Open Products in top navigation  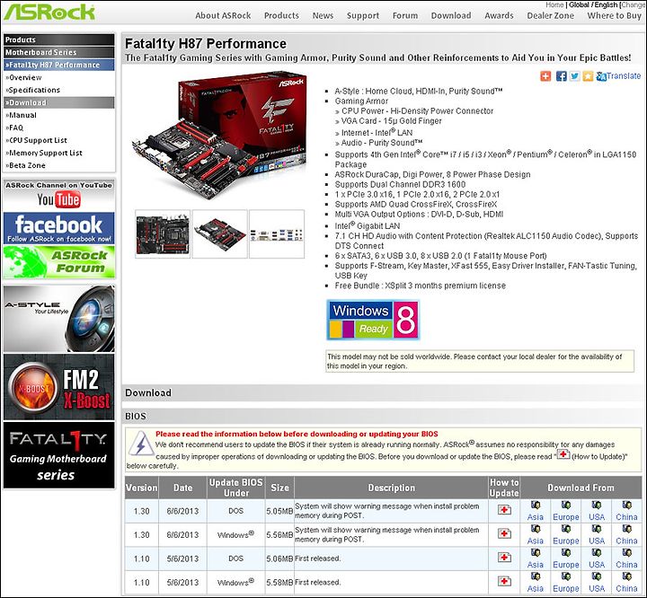tap(281, 15)
